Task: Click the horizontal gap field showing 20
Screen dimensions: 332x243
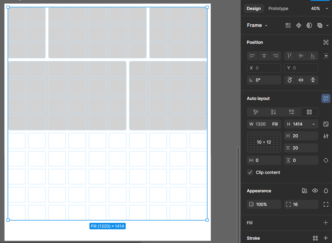Action: pos(301,136)
